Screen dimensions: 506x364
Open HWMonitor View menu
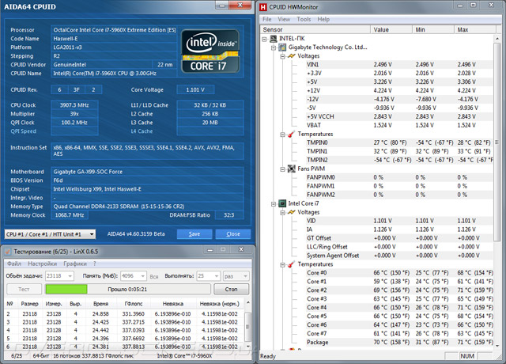coord(284,19)
